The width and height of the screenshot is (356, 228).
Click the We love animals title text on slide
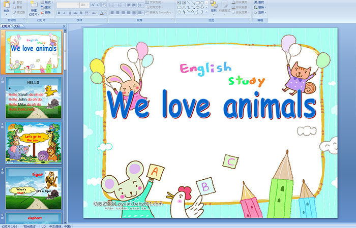point(211,104)
